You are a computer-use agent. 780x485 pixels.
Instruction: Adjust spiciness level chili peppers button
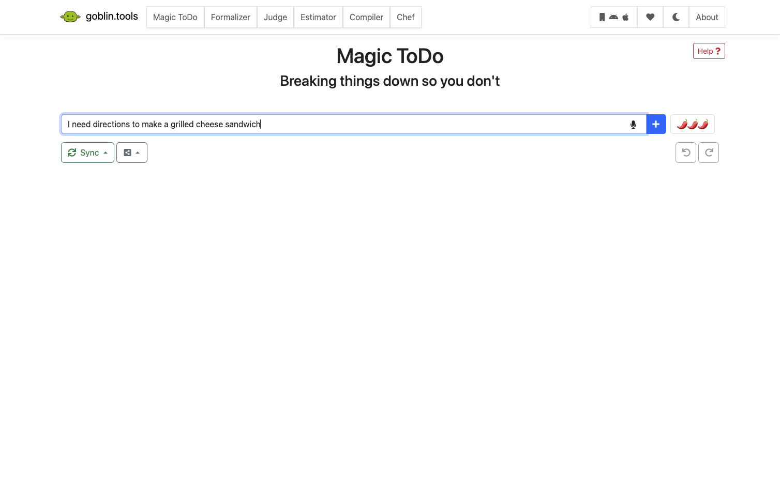693,124
